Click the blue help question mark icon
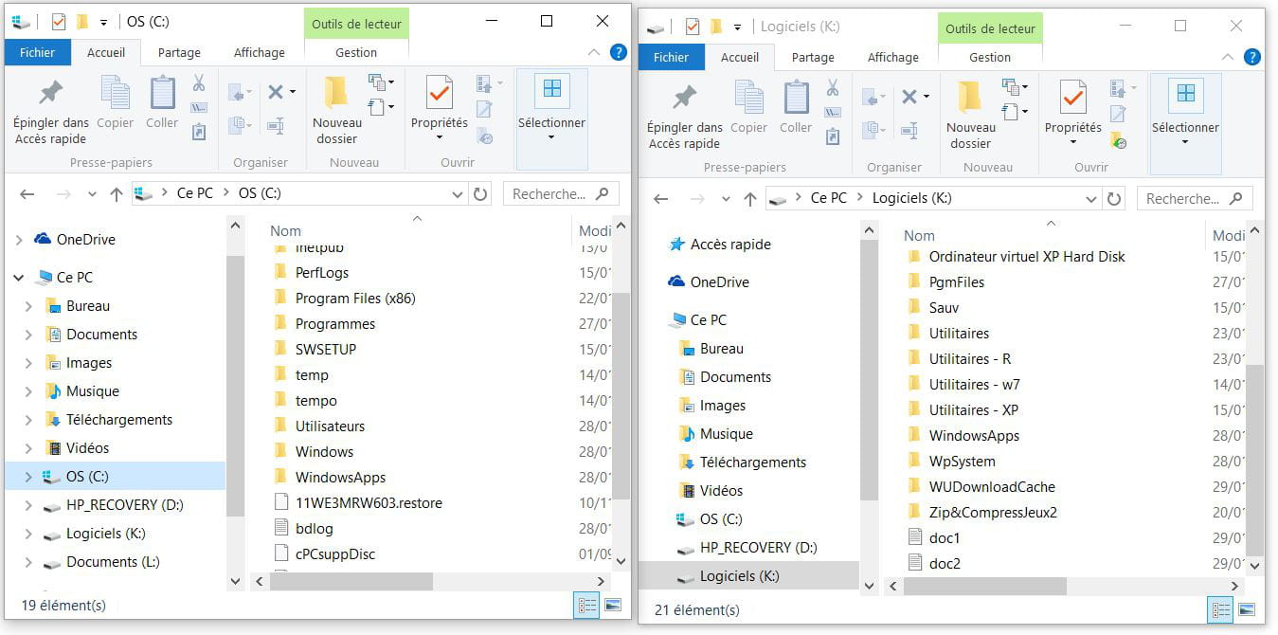 (619, 53)
